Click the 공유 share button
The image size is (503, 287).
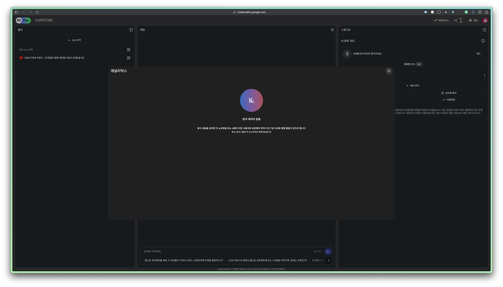(x=458, y=20)
